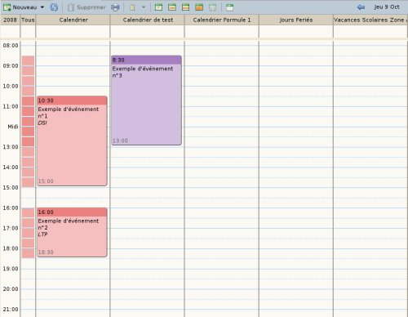The width and height of the screenshot is (408, 317).
Task: Click the refresh/synchronize calendars icon
Action: [54, 7]
